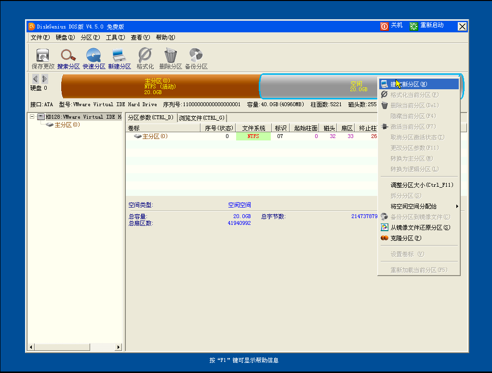Screen dimensions: 492x373
Task: Click the 保存更改 (save changes) toolbar icon
Action: 44,57
